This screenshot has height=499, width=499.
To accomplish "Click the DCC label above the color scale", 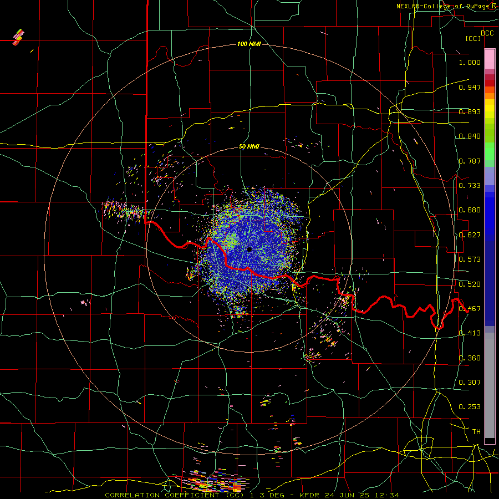I will click(x=487, y=33).
